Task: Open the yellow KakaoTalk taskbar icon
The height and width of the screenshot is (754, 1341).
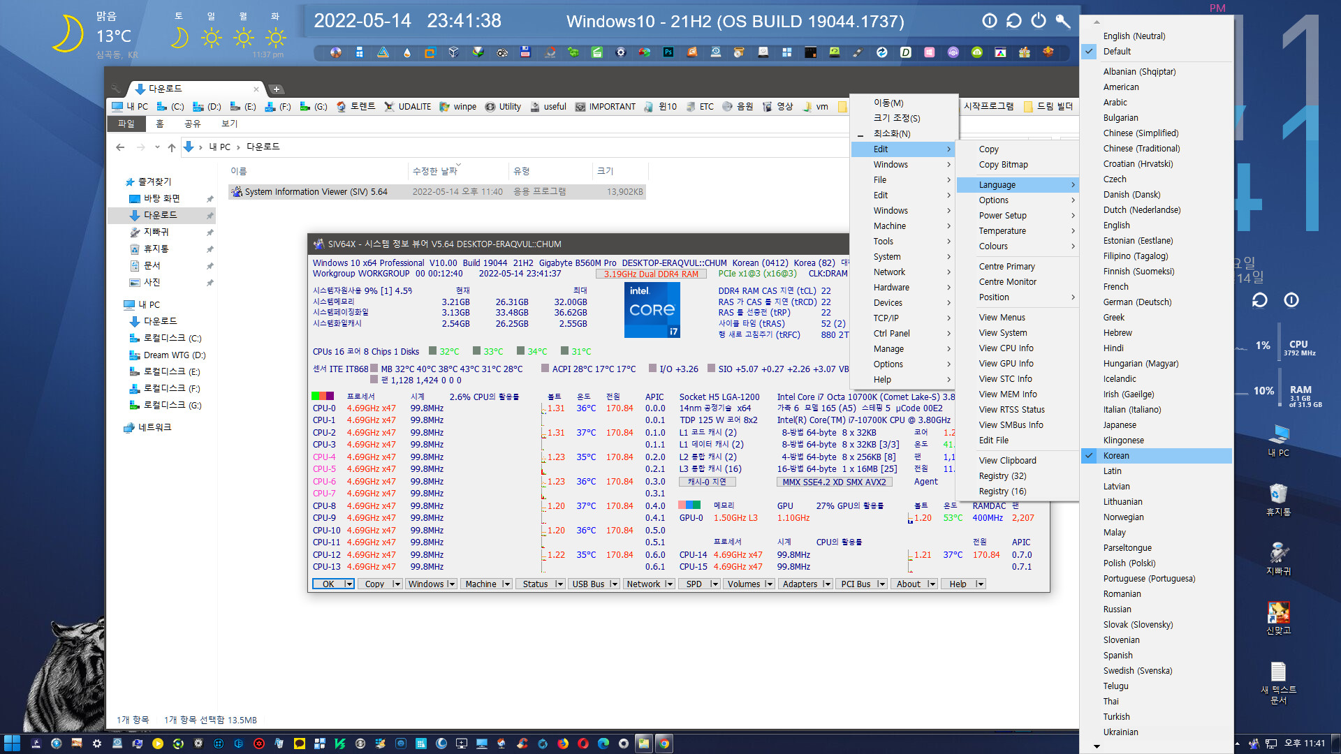Action: [300, 744]
